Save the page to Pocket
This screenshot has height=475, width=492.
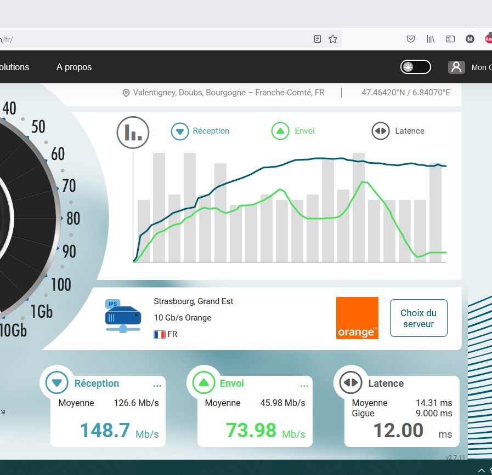pos(410,39)
